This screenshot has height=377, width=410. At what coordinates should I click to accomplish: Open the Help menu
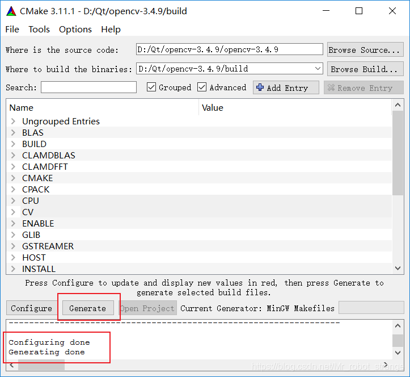coord(111,30)
